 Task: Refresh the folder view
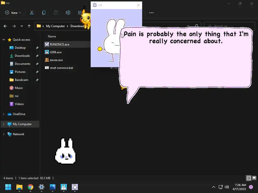click(x=197, y=26)
